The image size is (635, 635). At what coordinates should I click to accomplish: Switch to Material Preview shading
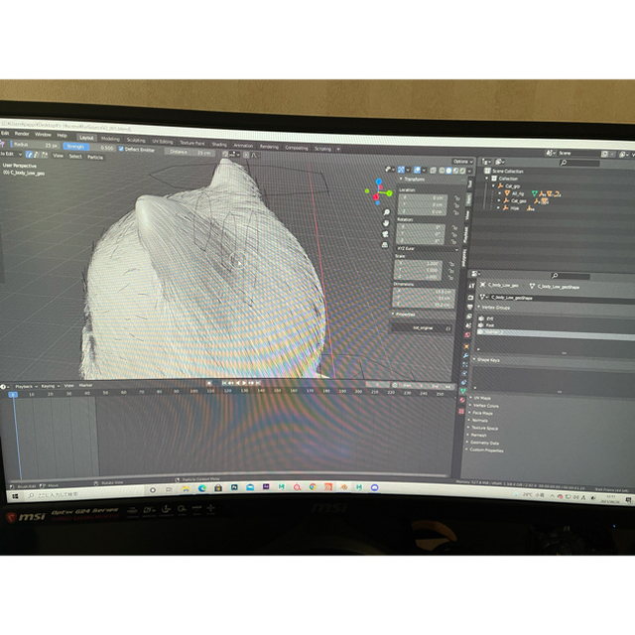pos(456,171)
